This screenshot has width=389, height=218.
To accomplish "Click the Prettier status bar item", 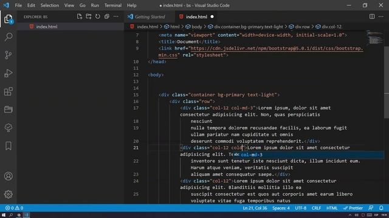I will point(353,208).
